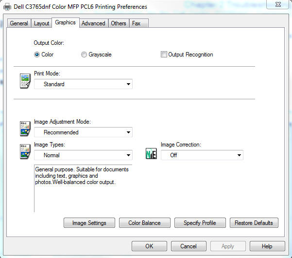Image resolution: width=292 pixels, height=258 pixels.
Task: Open the Fax tab
Action: tap(139, 23)
